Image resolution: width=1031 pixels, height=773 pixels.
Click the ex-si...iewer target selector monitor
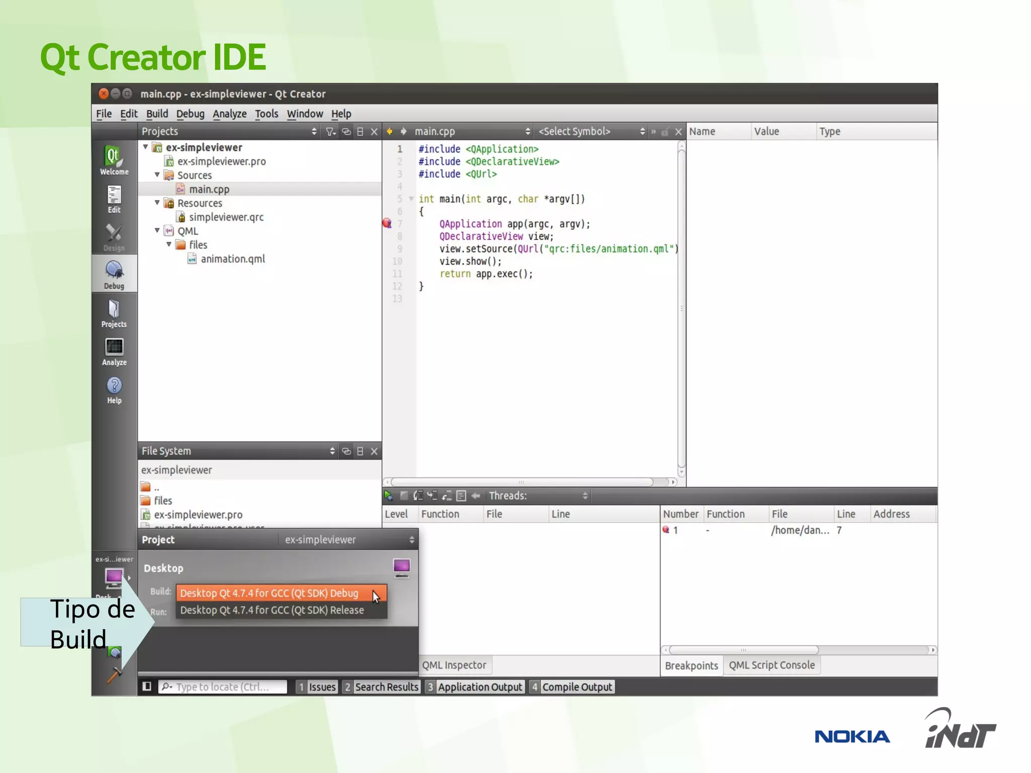coord(114,577)
